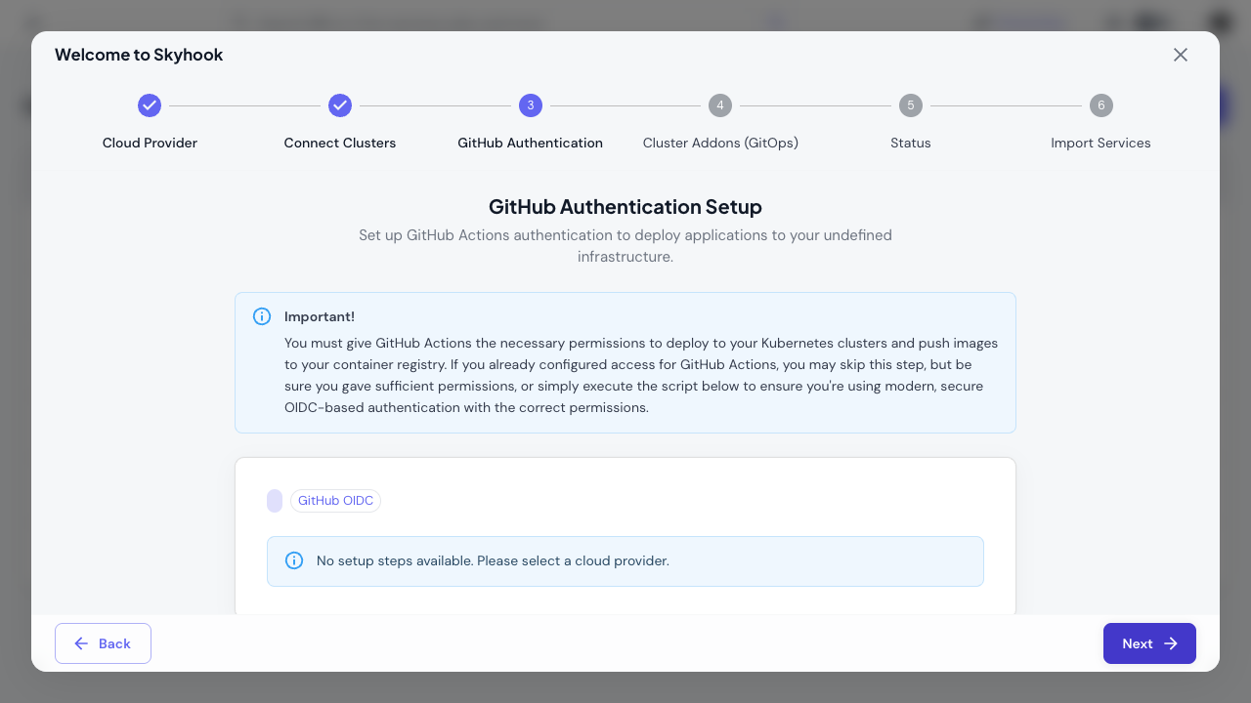The image size is (1251, 703).
Task: Click the info icon in the Important notice
Action: point(262,316)
